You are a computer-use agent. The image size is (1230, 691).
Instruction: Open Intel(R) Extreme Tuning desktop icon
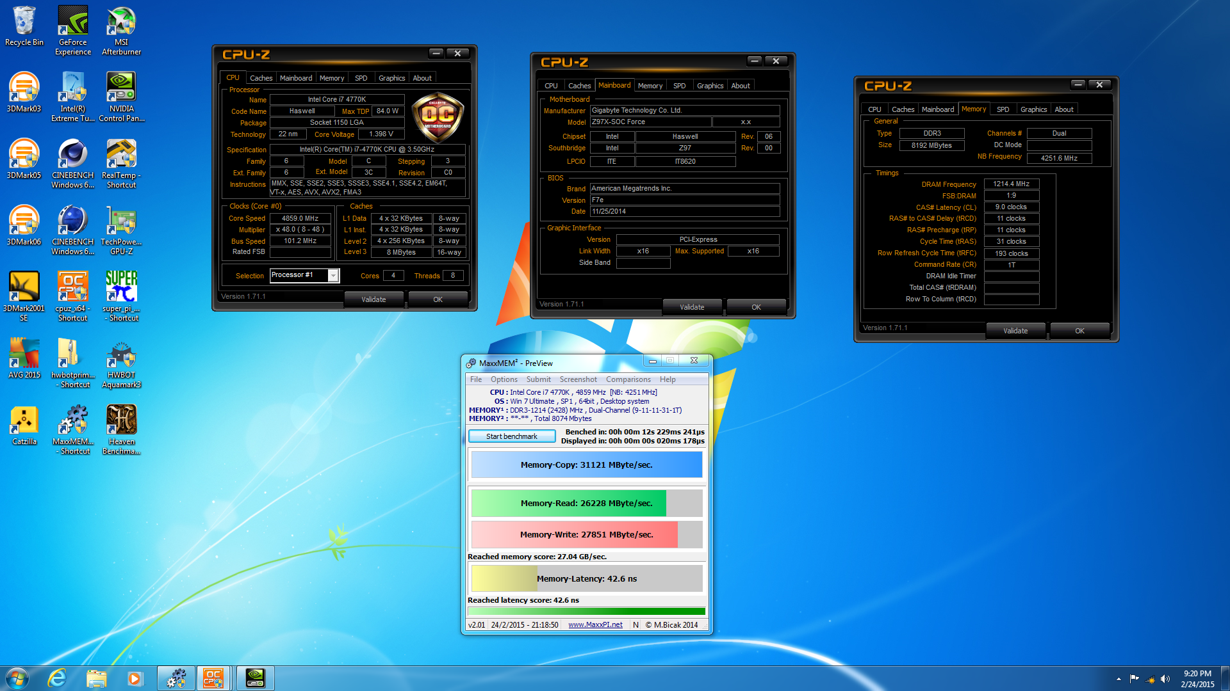(x=73, y=97)
